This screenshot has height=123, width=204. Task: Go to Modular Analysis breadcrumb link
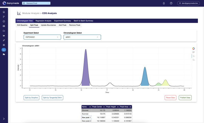[31, 13]
